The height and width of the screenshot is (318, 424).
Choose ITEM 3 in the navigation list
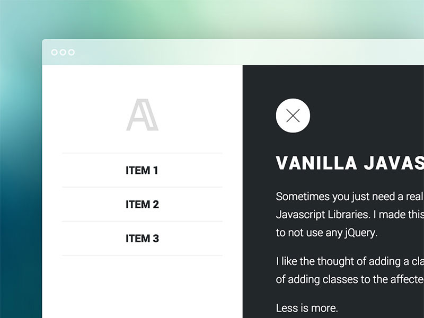tap(142, 238)
